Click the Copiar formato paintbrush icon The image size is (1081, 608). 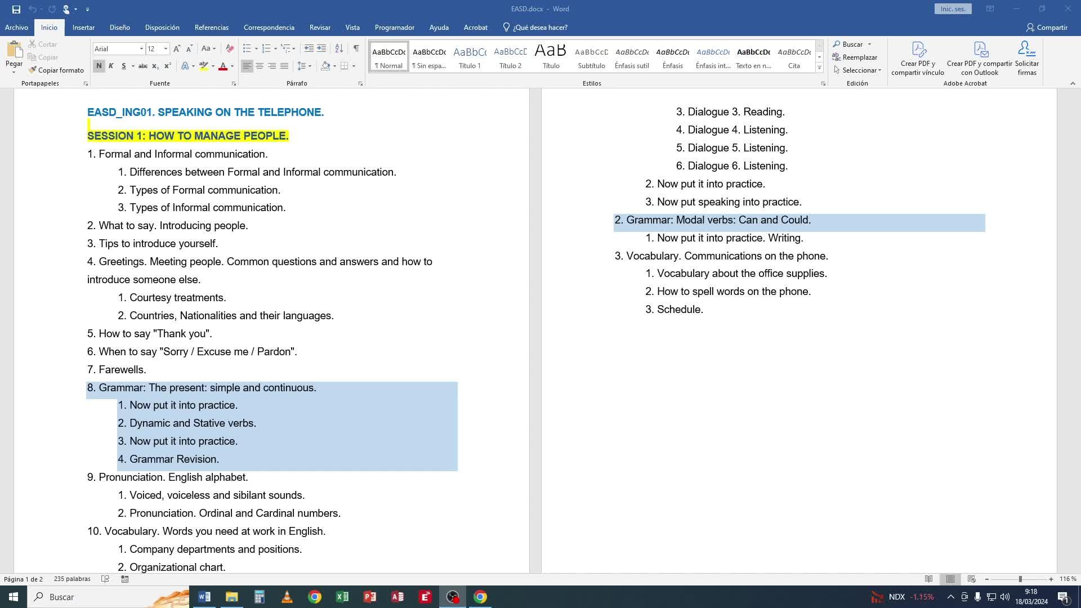33,70
